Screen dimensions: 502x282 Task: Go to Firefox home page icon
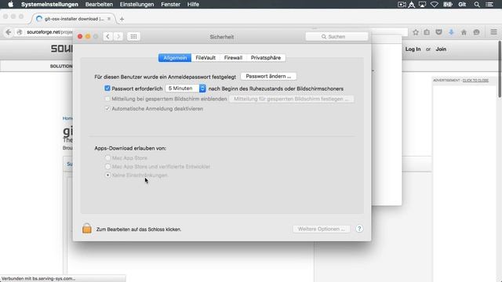464,32
